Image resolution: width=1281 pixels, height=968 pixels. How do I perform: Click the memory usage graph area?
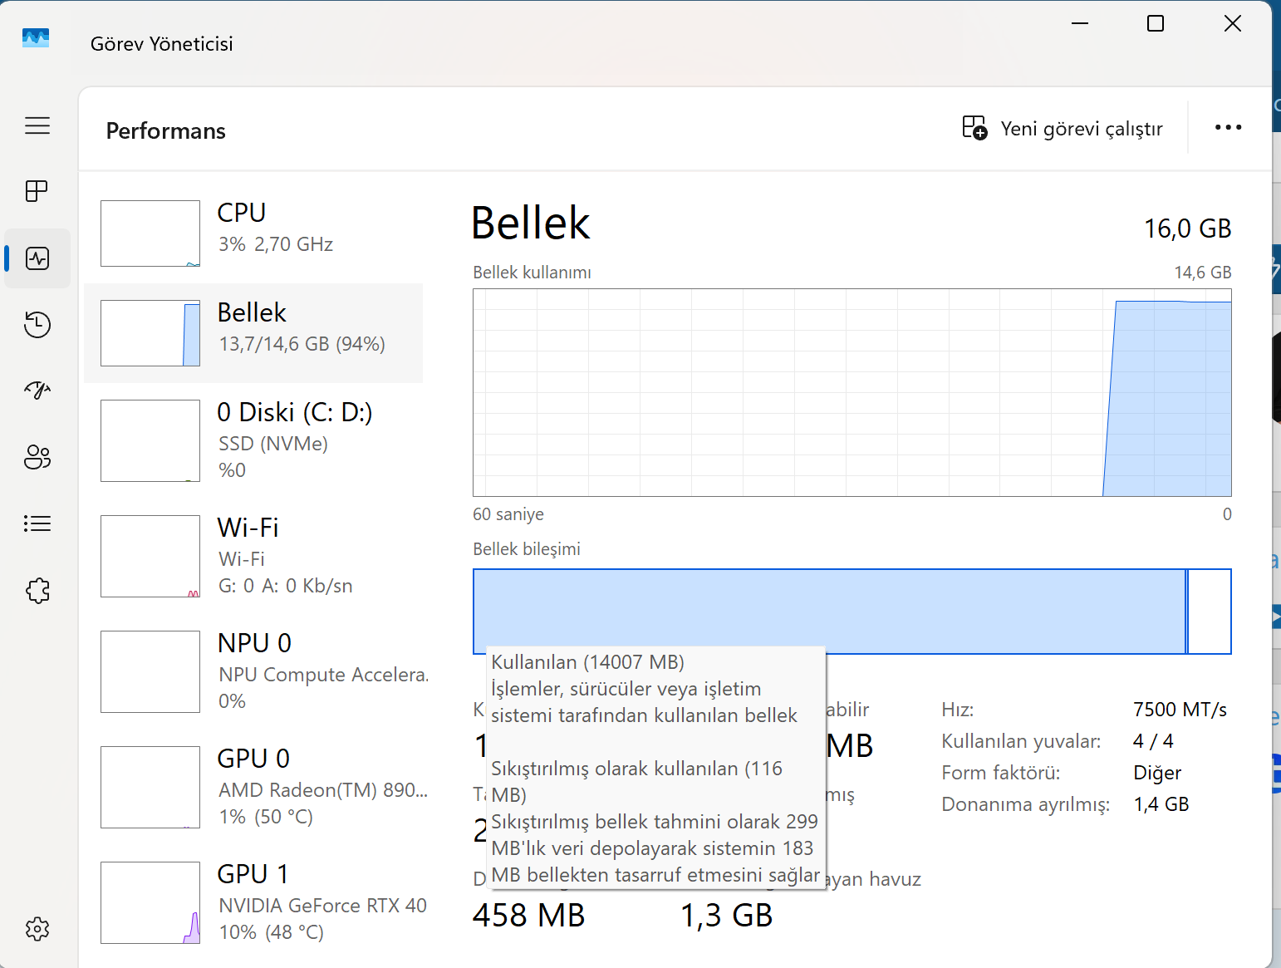[x=852, y=392]
